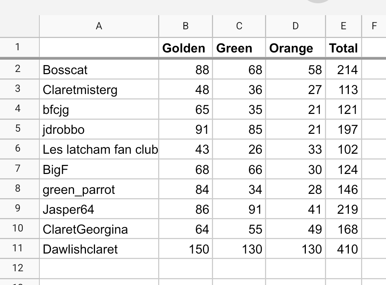Image resolution: width=386 pixels, height=285 pixels.
Task: Select column D header
Action: pos(295,26)
